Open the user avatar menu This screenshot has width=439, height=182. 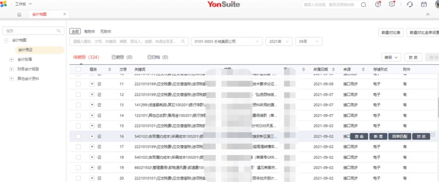(437, 4)
